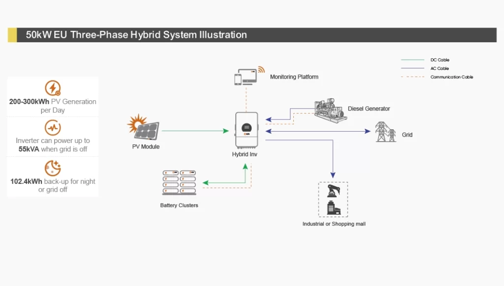The image size is (504, 286).
Task: Click the 'Communication Cable' legend text
Action: (452, 77)
